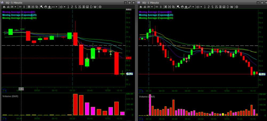Select the arrow pointer tool in 5 Minute chart
The height and width of the screenshot is (121, 267).
[42, 7]
